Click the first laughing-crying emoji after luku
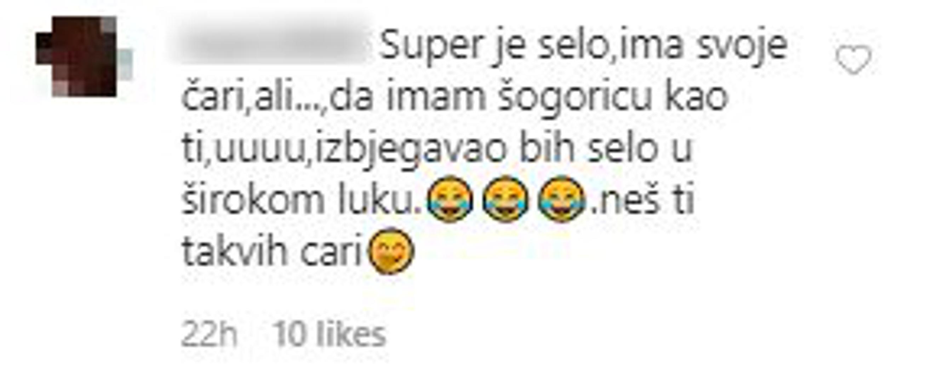Image resolution: width=933 pixels, height=382 pixels. click(x=450, y=199)
